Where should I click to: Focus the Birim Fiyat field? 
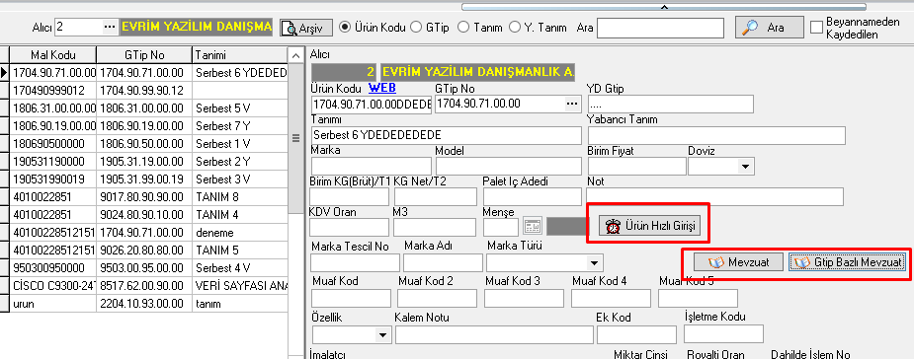click(x=637, y=166)
